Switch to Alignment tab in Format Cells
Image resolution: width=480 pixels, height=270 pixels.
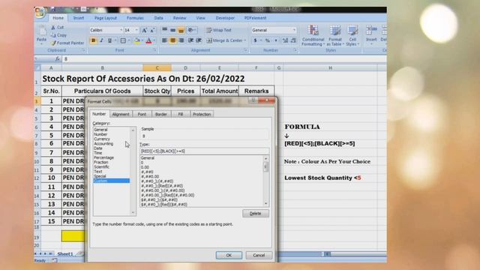(121, 114)
